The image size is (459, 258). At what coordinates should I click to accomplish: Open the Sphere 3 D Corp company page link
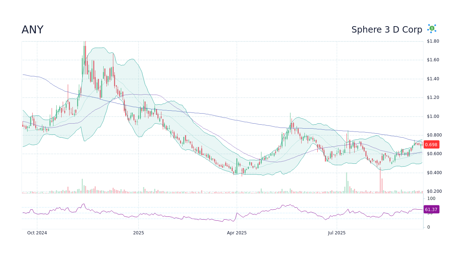(x=387, y=30)
